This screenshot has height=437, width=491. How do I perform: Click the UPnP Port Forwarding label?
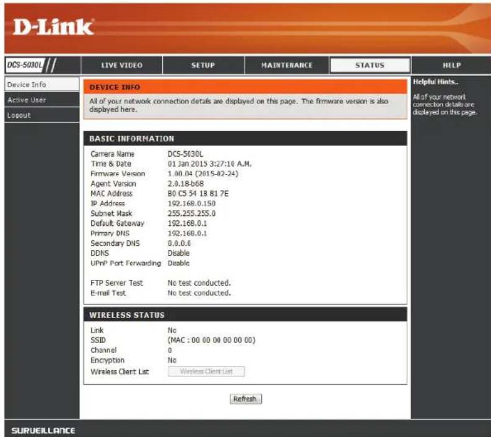(126, 263)
